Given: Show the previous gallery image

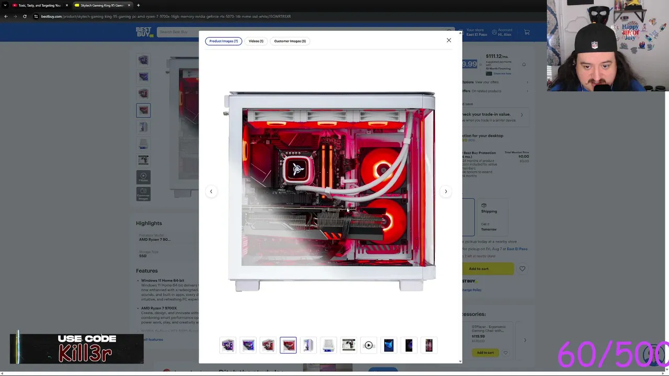Looking at the screenshot, I should tap(211, 191).
